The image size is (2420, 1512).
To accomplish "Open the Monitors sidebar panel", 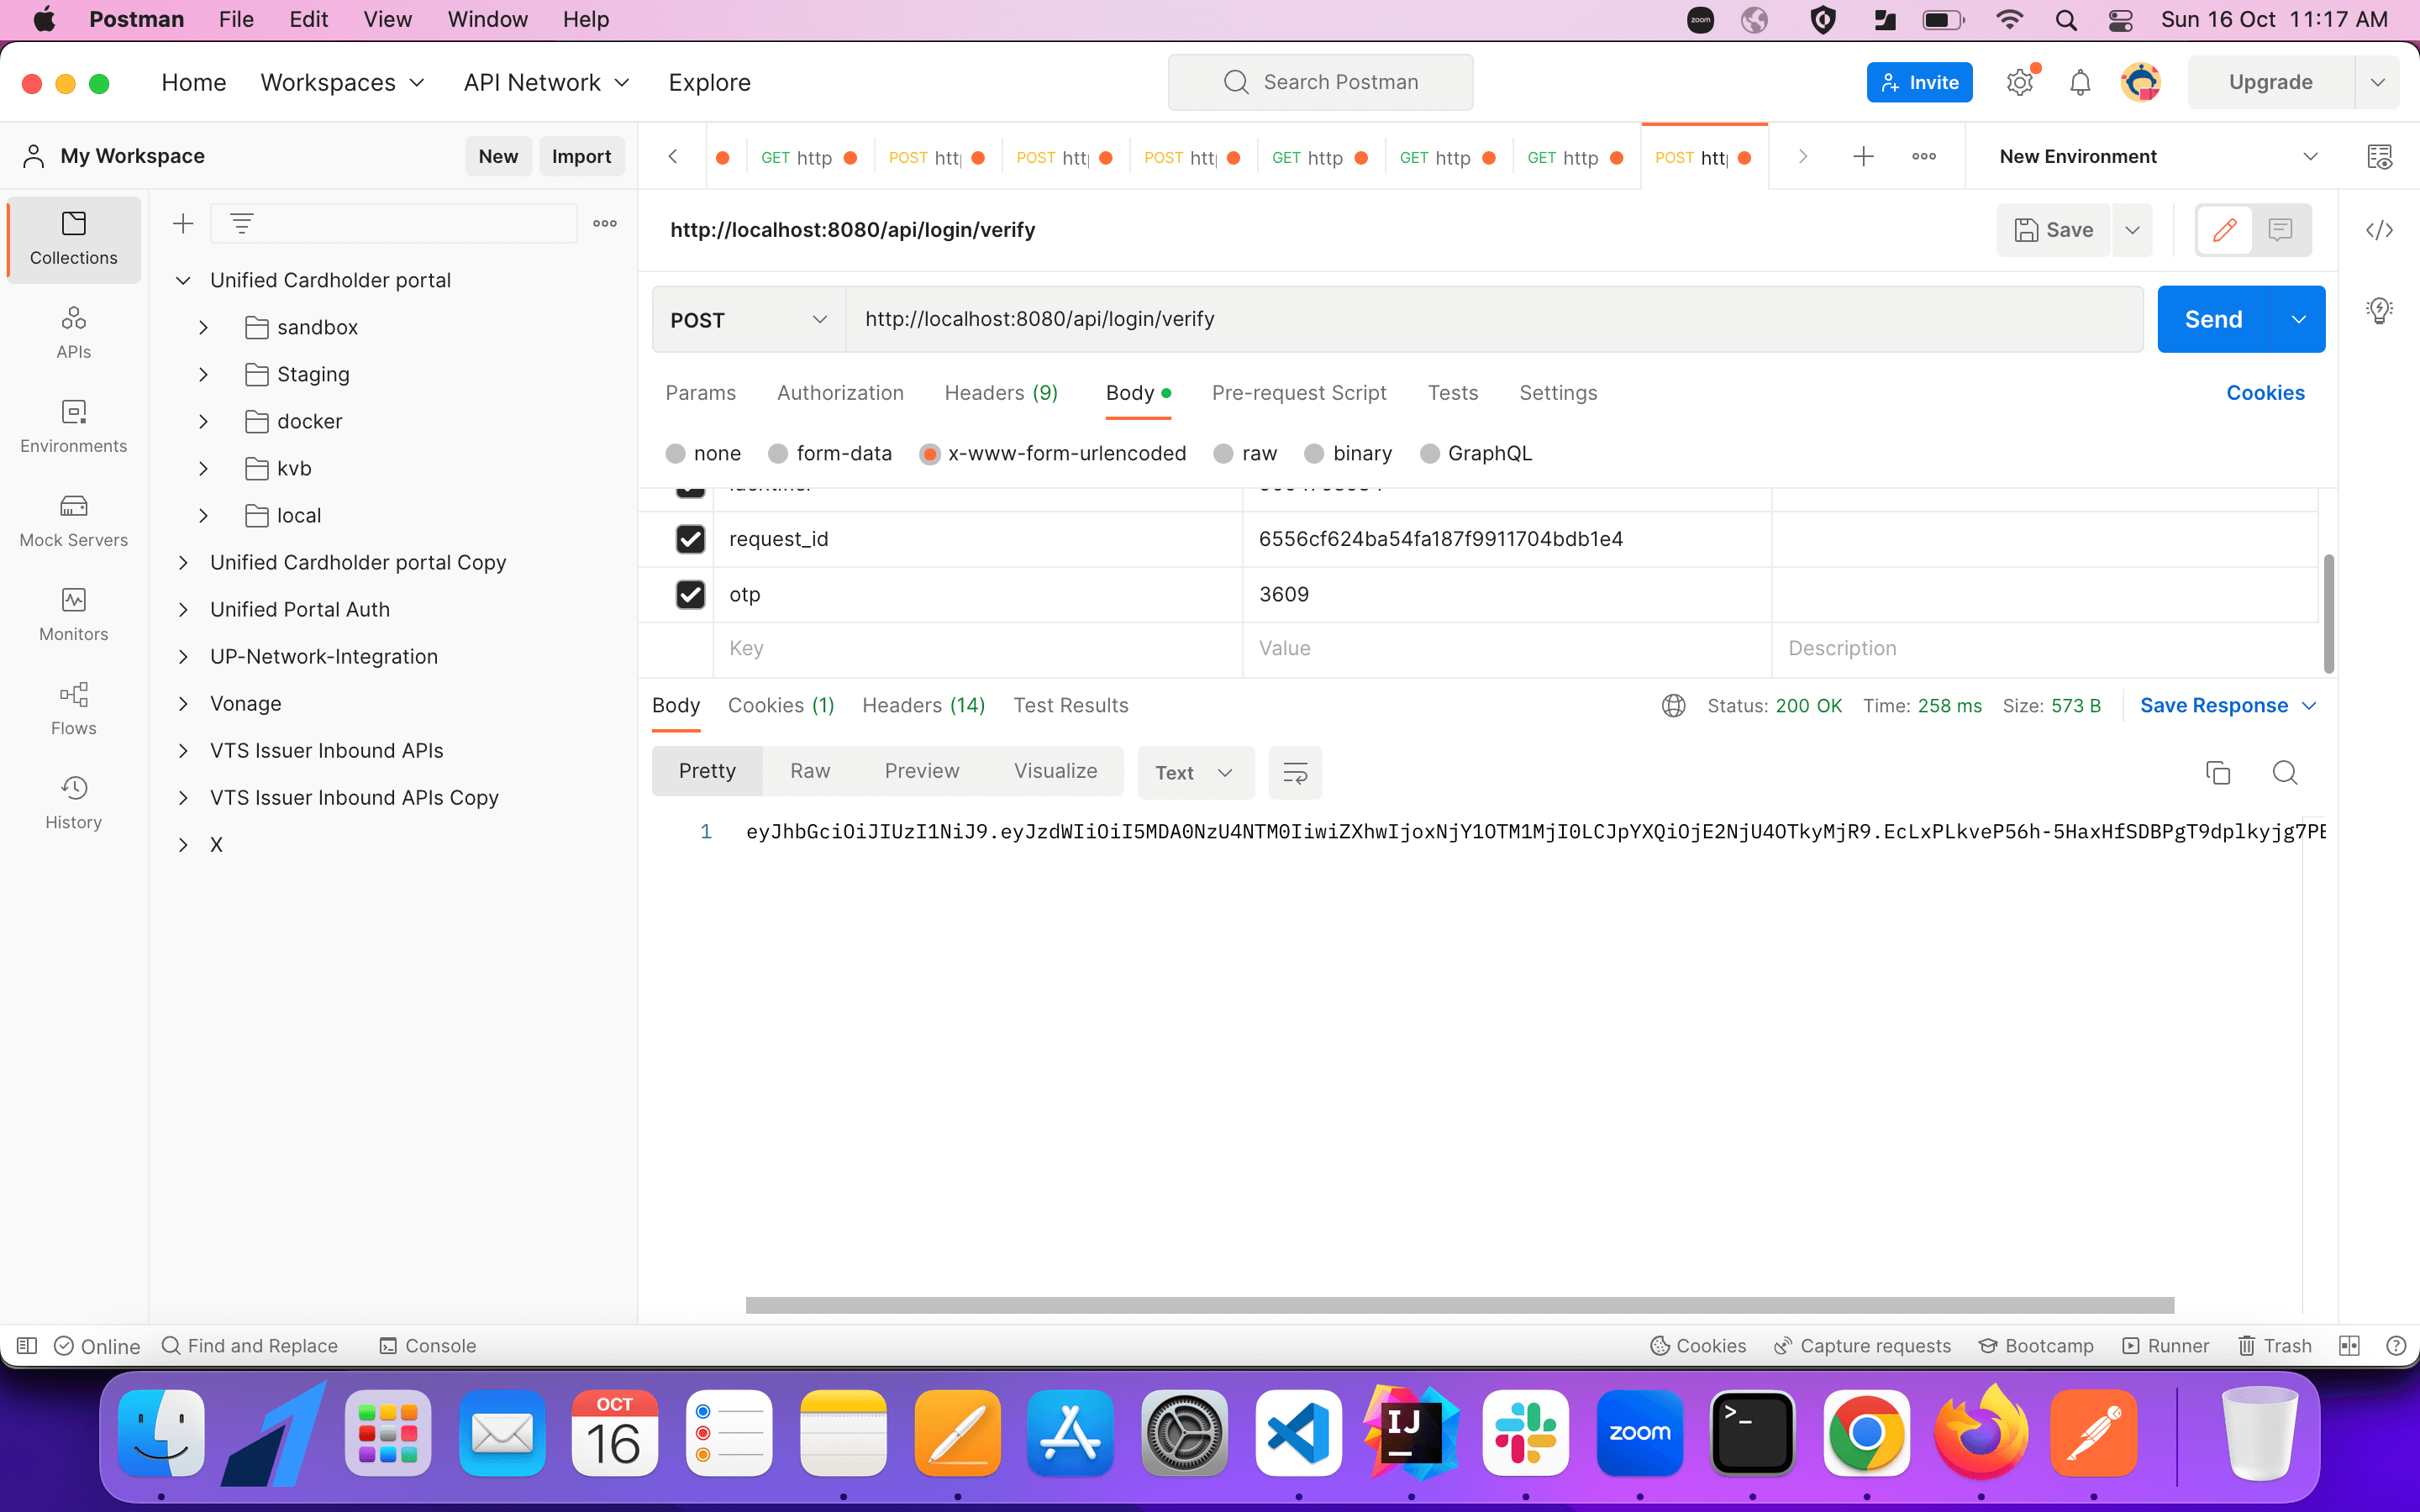I will click(x=73, y=615).
